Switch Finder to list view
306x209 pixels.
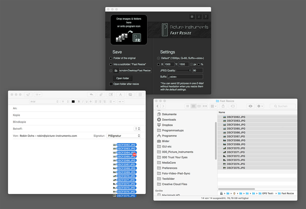coord(194,106)
